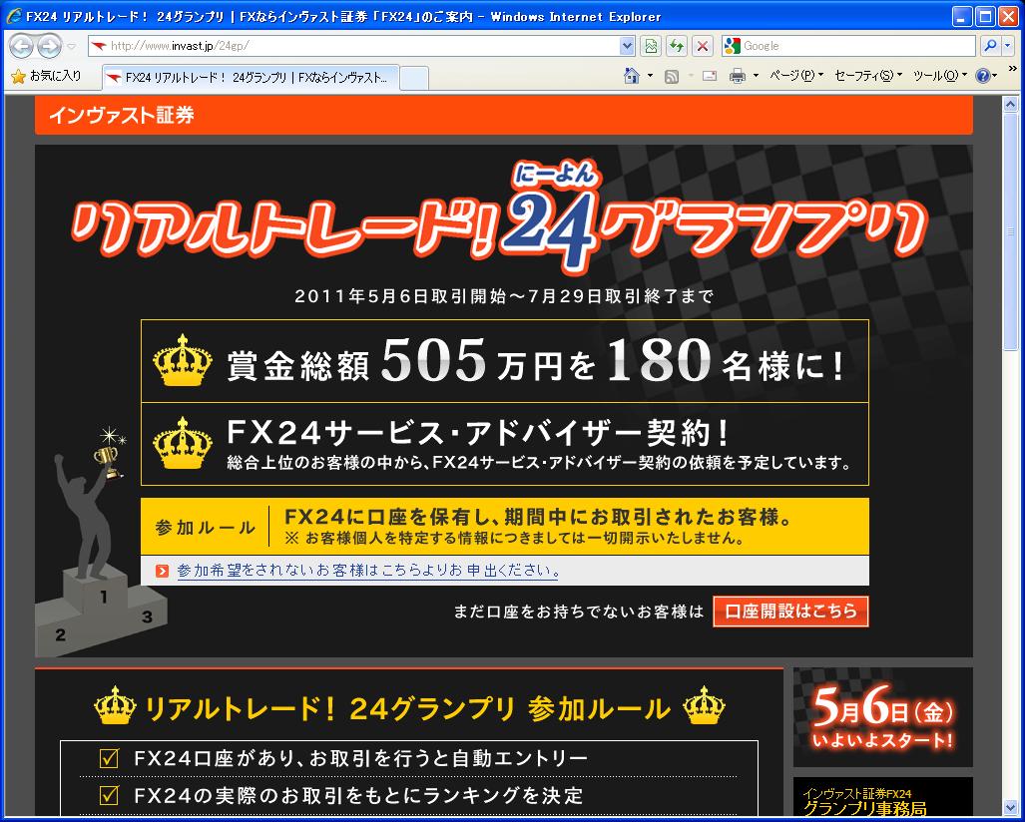This screenshot has height=822, width=1025.
Task: Open the ツール(O) menu
Action: (940, 76)
